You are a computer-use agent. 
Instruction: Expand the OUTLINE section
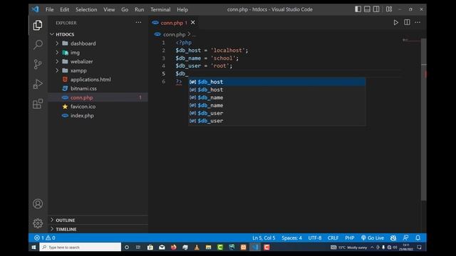98,220
